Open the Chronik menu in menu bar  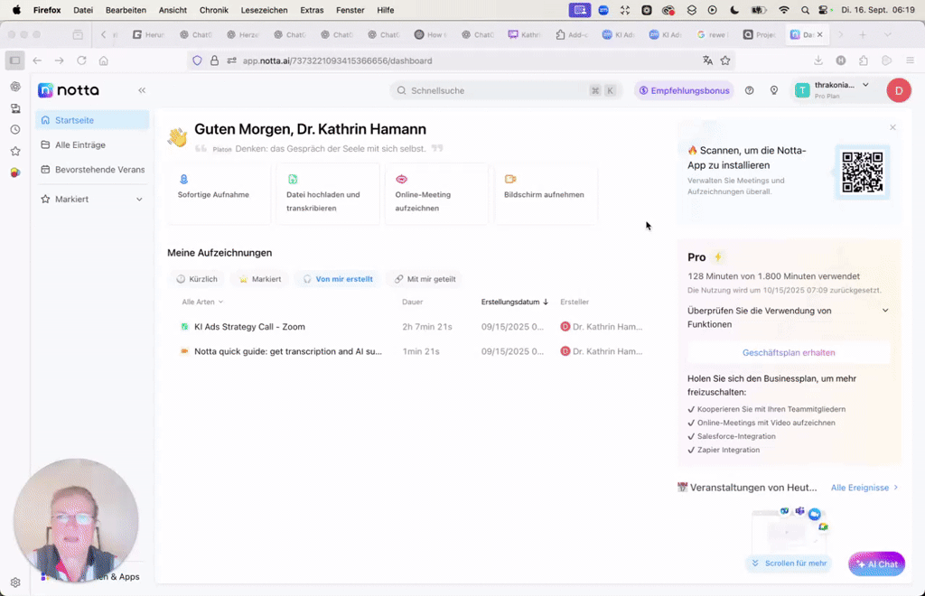[213, 10]
